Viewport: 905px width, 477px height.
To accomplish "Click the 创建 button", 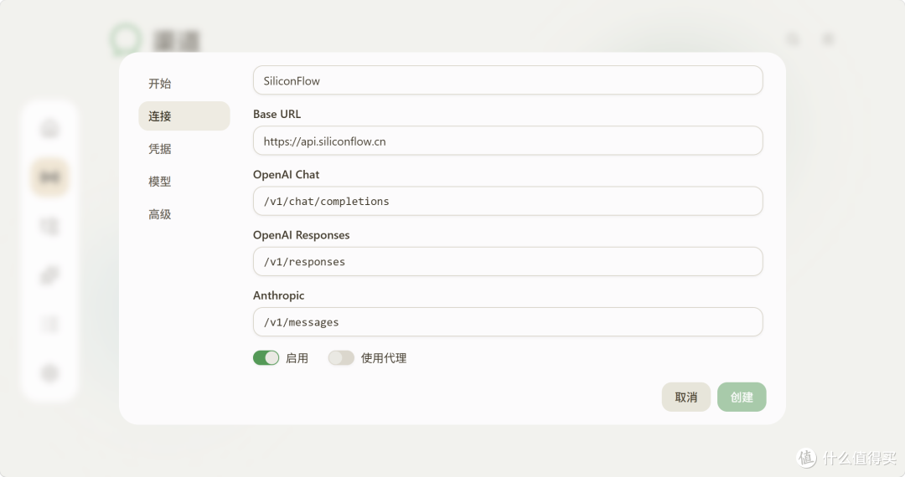I will (742, 397).
